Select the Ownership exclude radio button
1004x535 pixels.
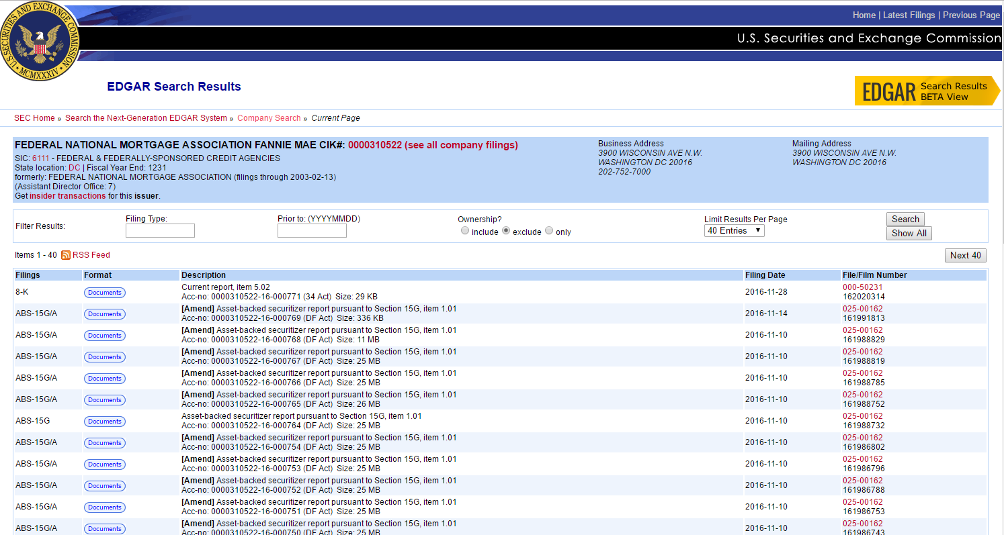click(x=506, y=231)
